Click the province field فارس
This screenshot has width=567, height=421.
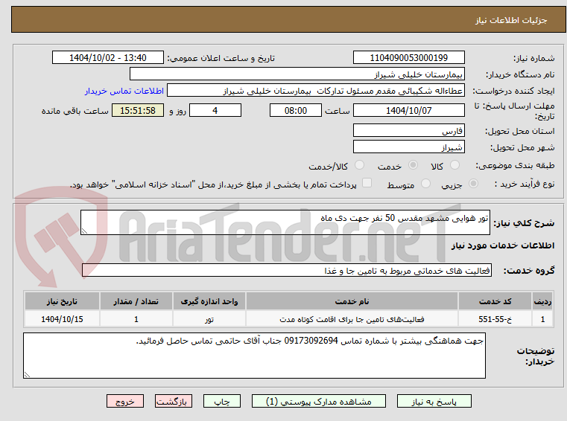click(x=408, y=130)
